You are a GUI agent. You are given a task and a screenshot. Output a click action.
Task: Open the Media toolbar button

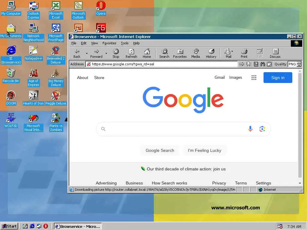click(x=195, y=53)
